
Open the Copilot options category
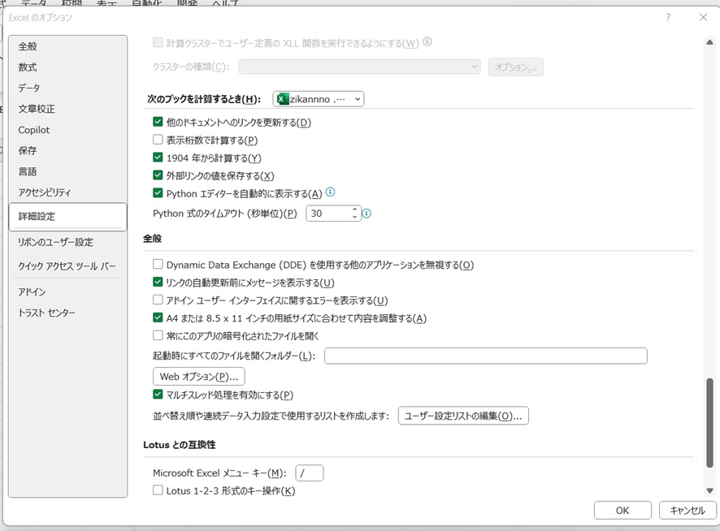67,130
